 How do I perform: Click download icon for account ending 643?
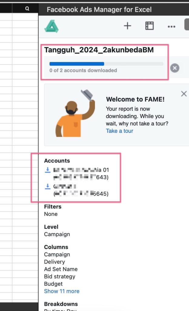point(48,170)
